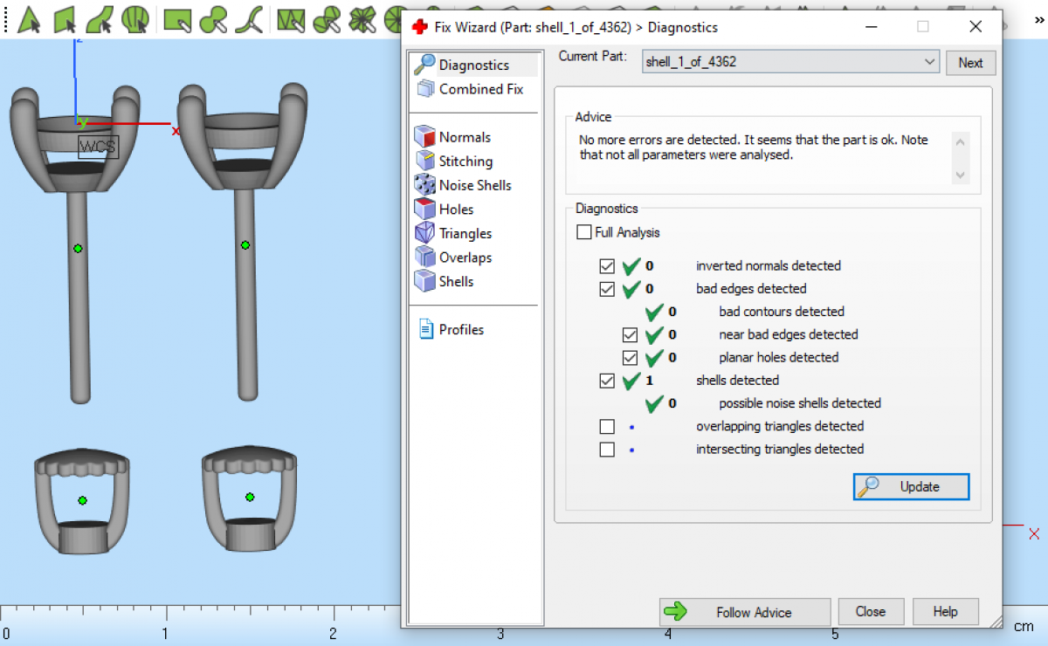This screenshot has width=1048, height=646.
Task: Click the plane selection tool icon
Action: 65,18
